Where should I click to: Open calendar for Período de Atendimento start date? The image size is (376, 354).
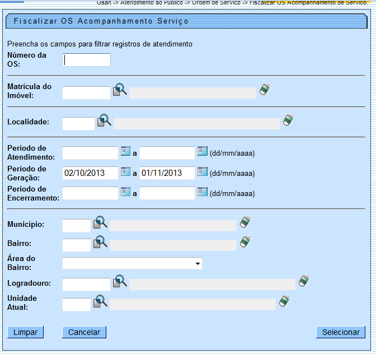pos(126,152)
